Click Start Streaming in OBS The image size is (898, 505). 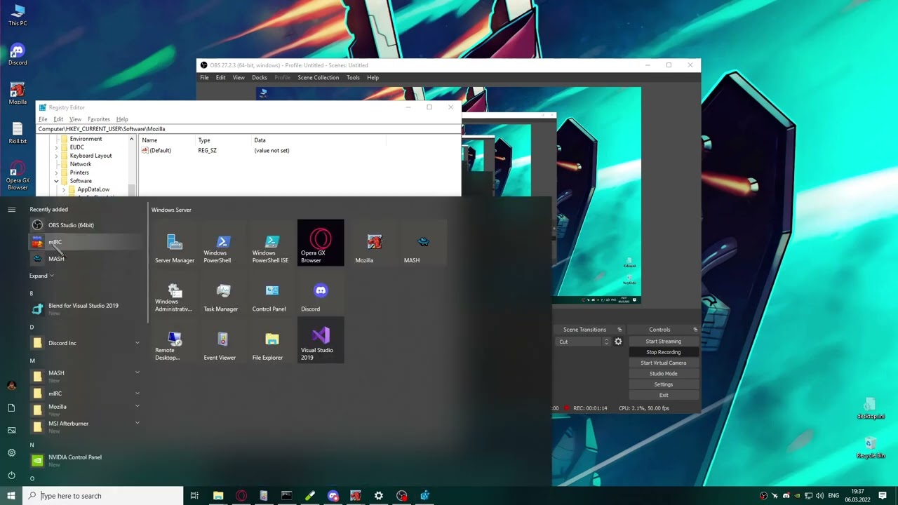(663, 342)
